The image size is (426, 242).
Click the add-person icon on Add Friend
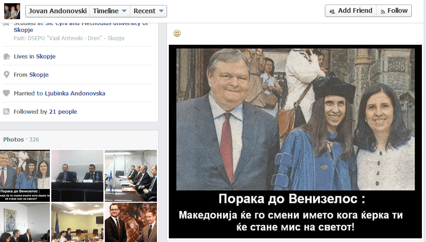tap(332, 11)
